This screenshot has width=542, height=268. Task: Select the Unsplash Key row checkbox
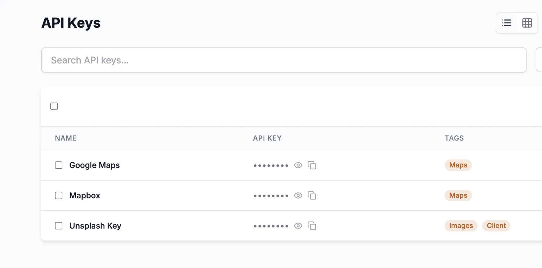(x=59, y=226)
